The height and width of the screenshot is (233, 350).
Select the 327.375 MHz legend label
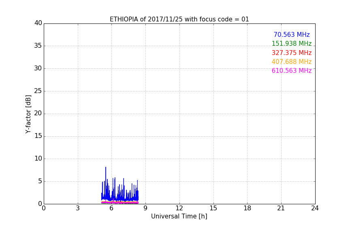coord(292,53)
